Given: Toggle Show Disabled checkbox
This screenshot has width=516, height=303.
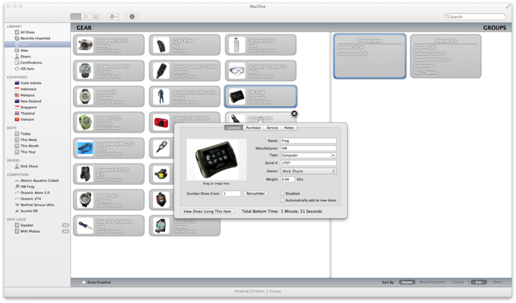Looking at the screenshot, I should [x=84, y=282].
